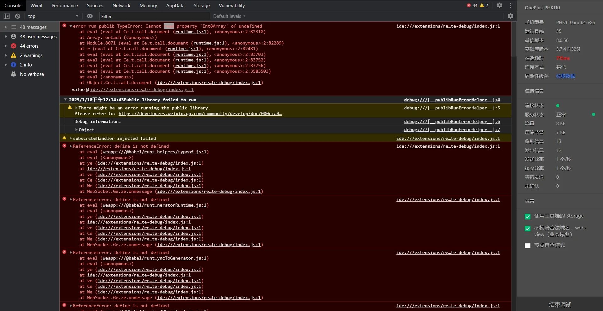Click the yellow warning count badge 2
Screen dimensions: 603x311
click(484, 5)
